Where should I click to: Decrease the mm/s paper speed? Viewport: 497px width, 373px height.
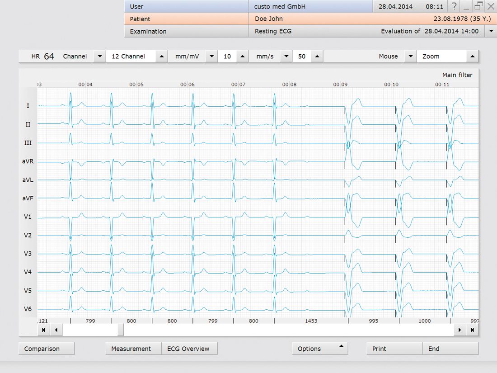(286, 57)
